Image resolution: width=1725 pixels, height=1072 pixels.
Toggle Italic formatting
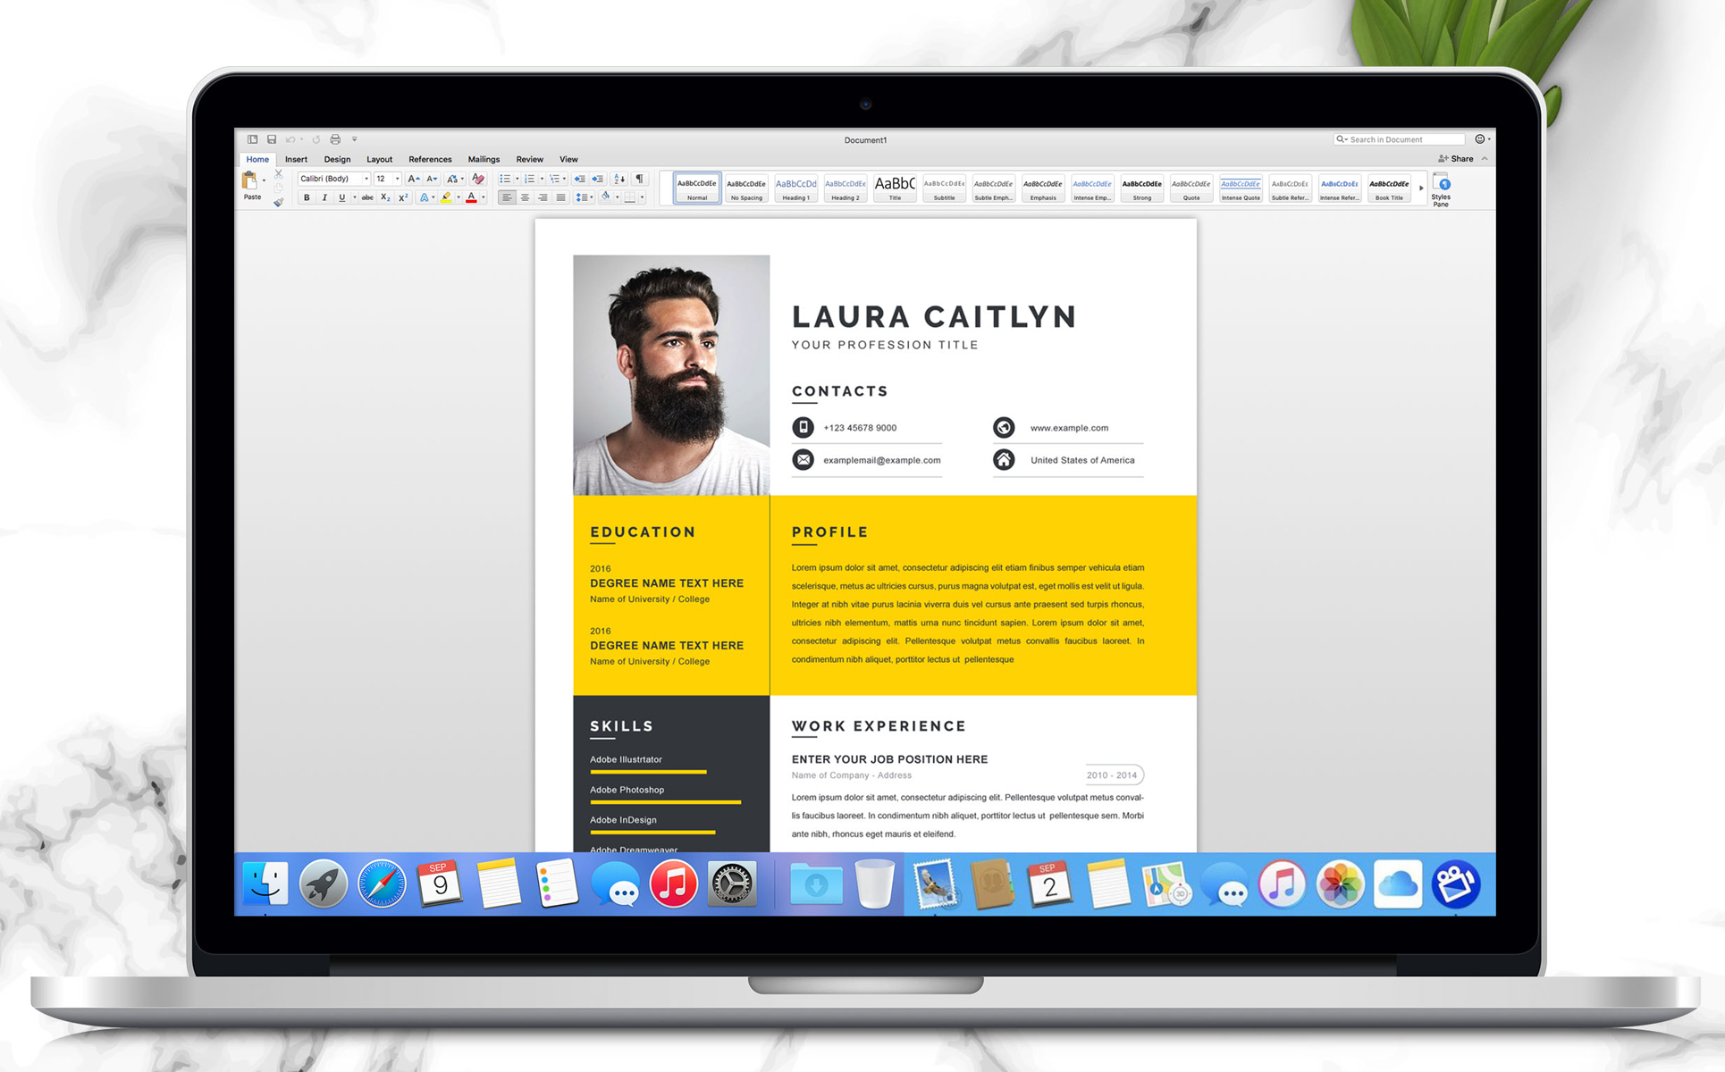click(x=324, y=197)
